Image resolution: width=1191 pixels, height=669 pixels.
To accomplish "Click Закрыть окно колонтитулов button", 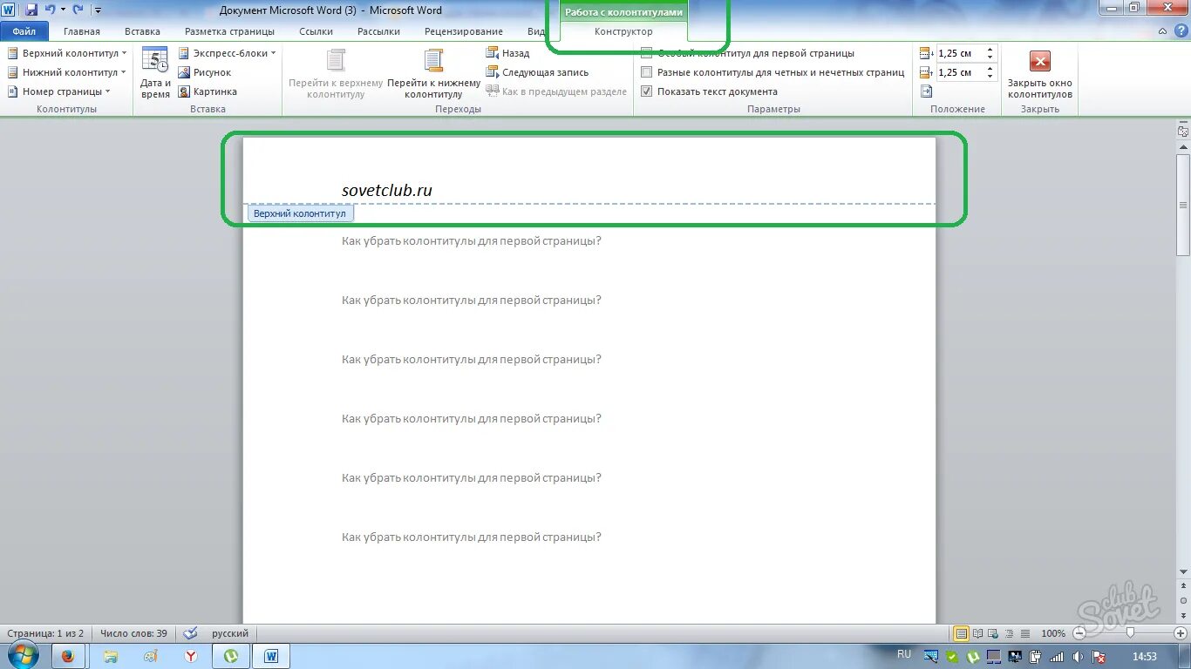I will pos(1039,73).
